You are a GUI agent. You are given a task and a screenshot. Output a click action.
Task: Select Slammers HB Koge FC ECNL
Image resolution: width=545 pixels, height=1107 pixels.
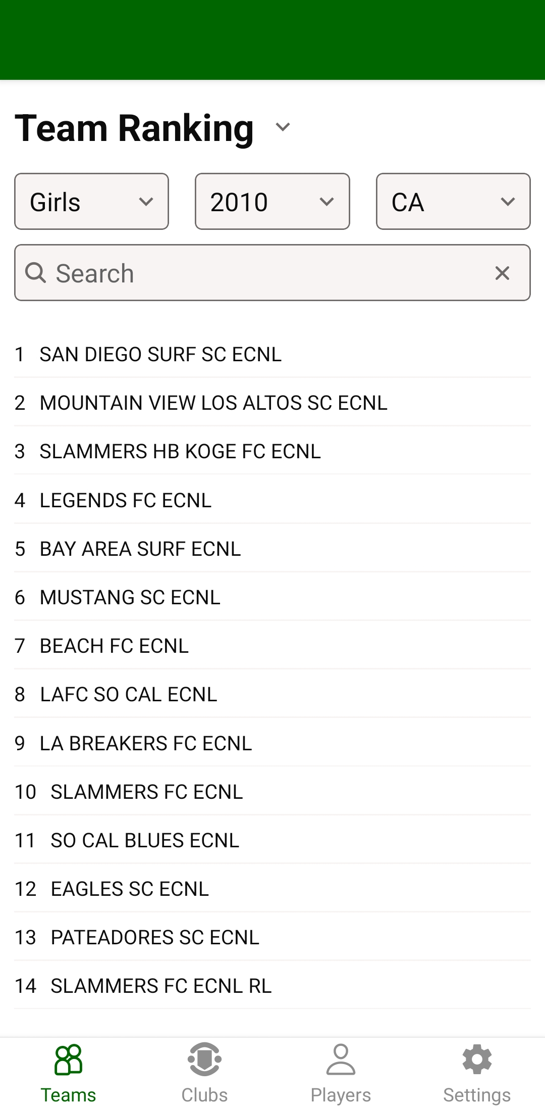pyautogui.click(x=180, y=451)
